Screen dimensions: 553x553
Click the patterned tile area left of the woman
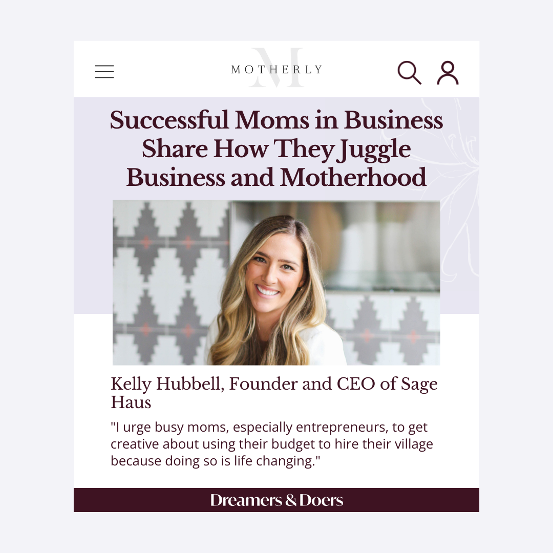click(x=164, y=282)
